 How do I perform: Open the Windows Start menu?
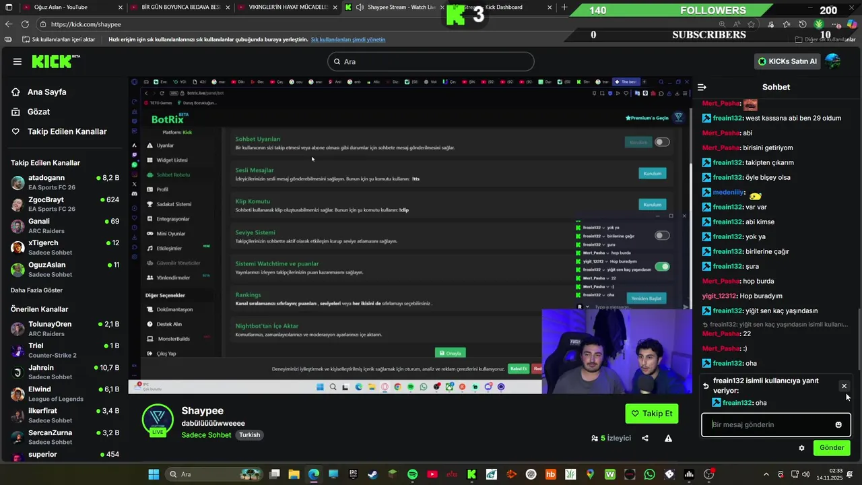click(x=154, y=474)
